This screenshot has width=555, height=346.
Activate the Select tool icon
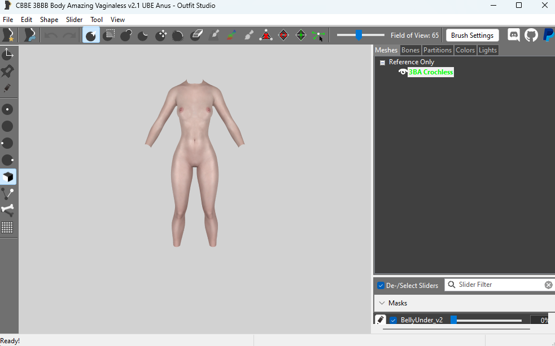point(91,35)
